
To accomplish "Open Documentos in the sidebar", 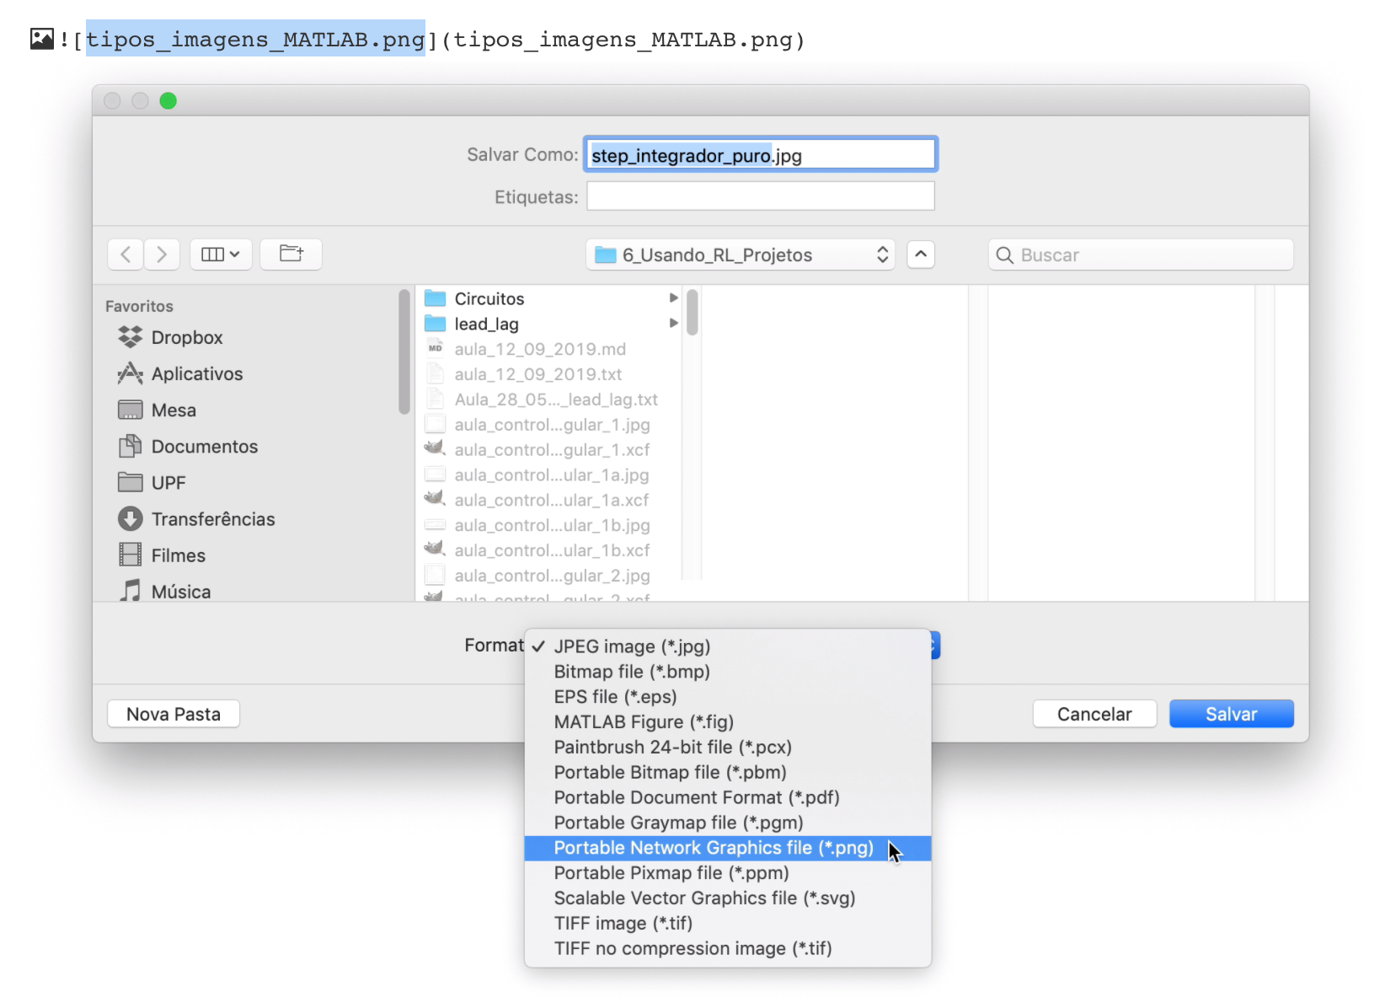I will [205, 446].
